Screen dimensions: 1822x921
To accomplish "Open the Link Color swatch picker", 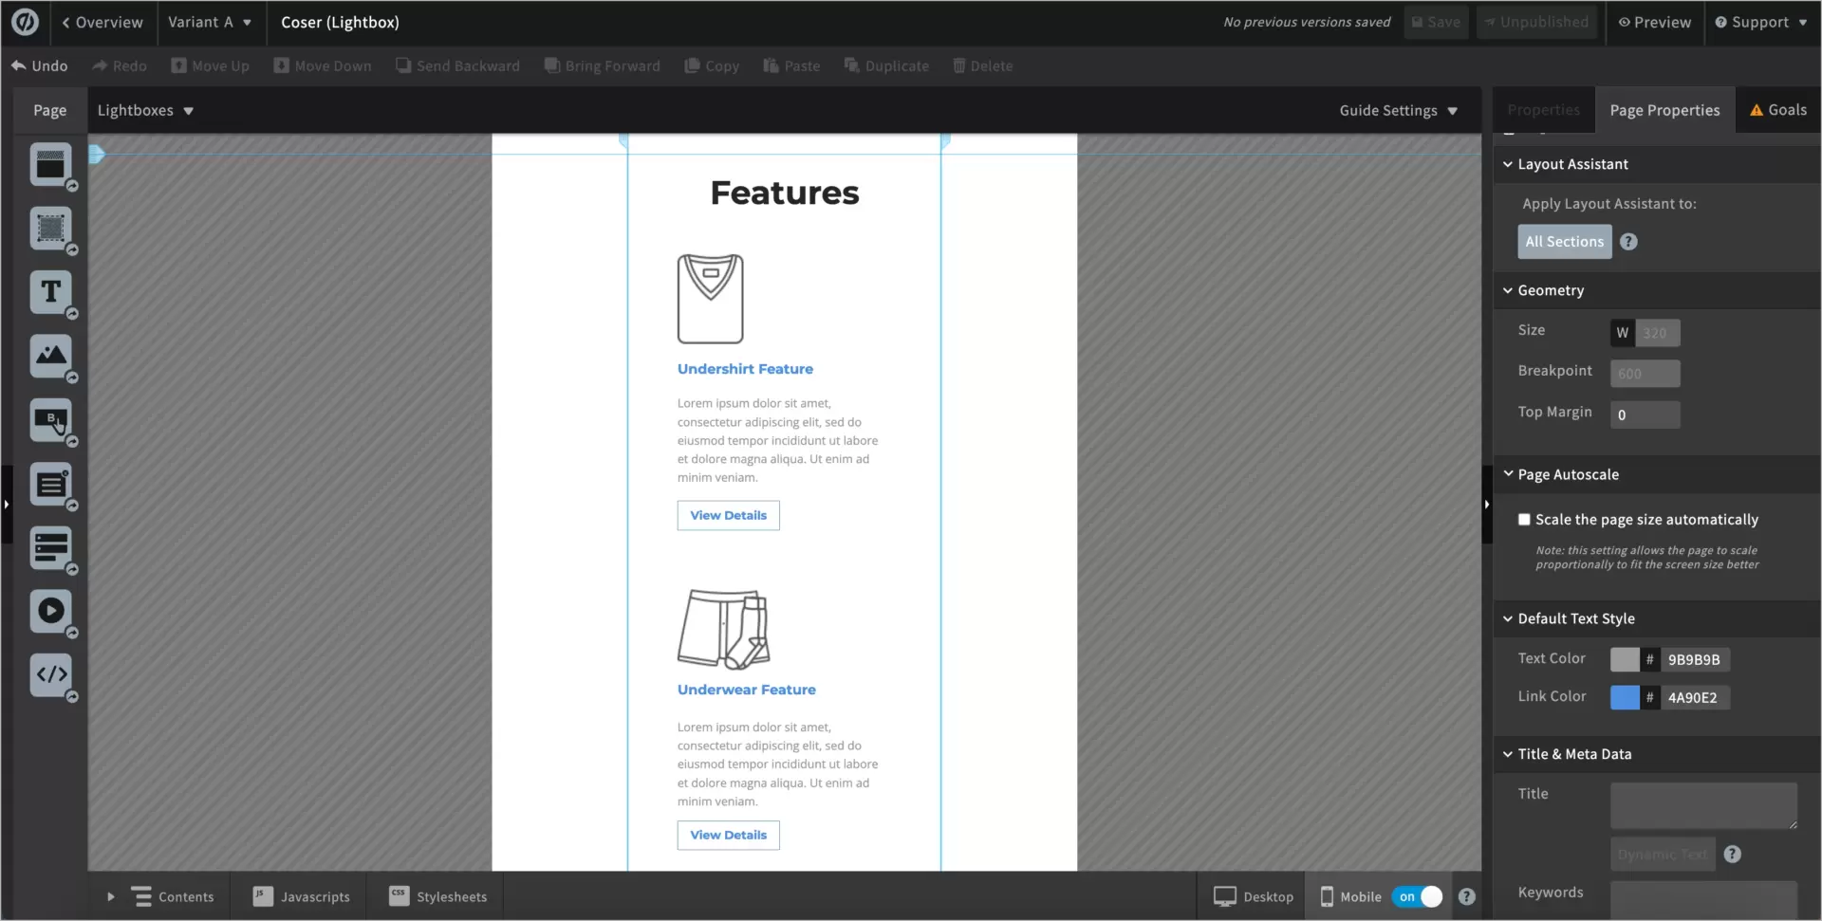I will pos(1626,697).
